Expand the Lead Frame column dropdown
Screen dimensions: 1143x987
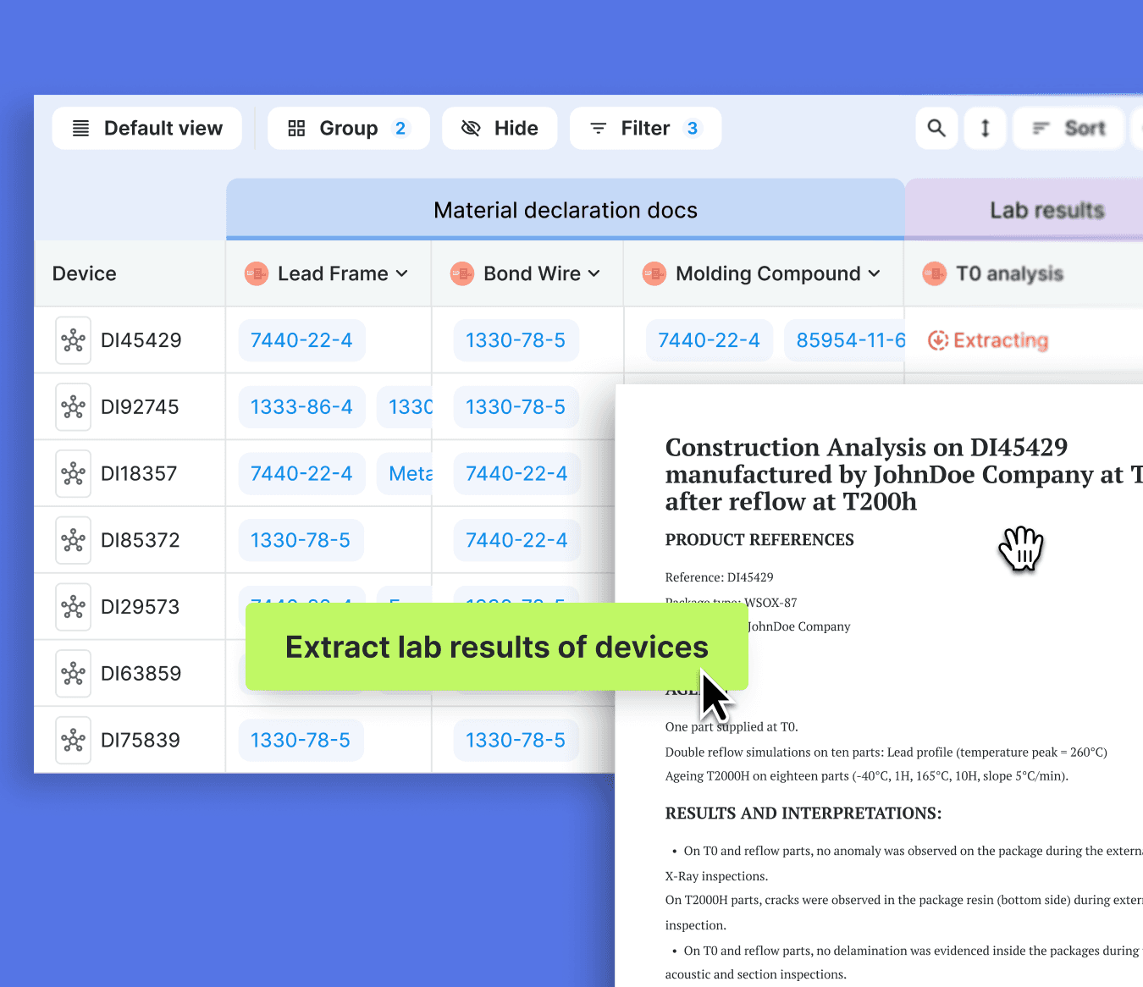pos(402,273)
